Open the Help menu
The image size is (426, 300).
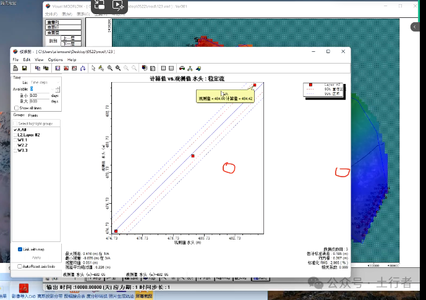click(x=72, y=59)
